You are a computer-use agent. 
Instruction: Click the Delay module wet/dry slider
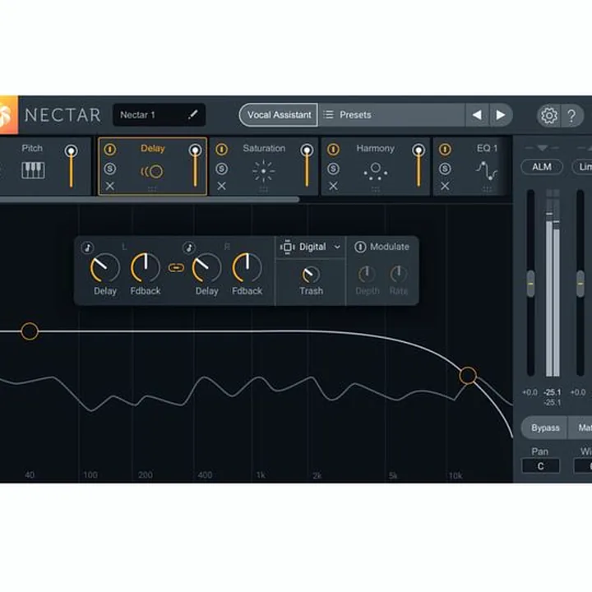[x=195, y=166]
